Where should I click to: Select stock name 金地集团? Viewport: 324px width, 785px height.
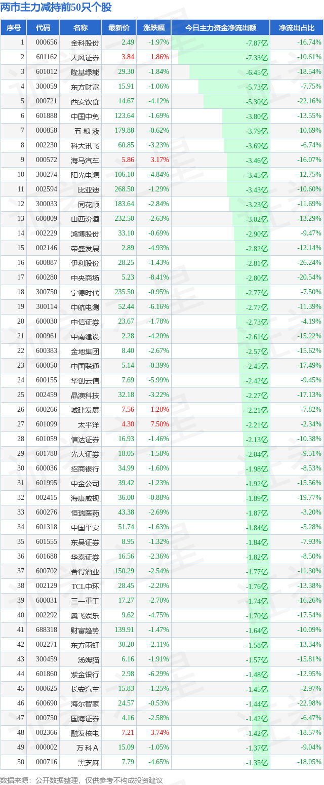pyautogui.click(x=85, y=351)
